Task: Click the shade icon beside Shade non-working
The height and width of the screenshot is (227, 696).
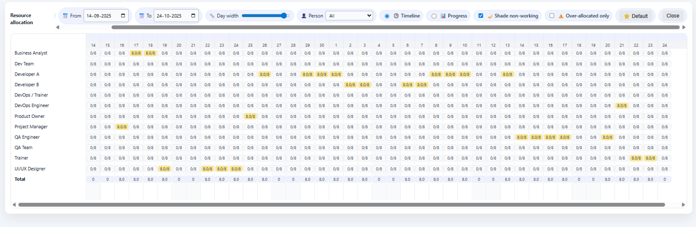Action: point(489,16)
